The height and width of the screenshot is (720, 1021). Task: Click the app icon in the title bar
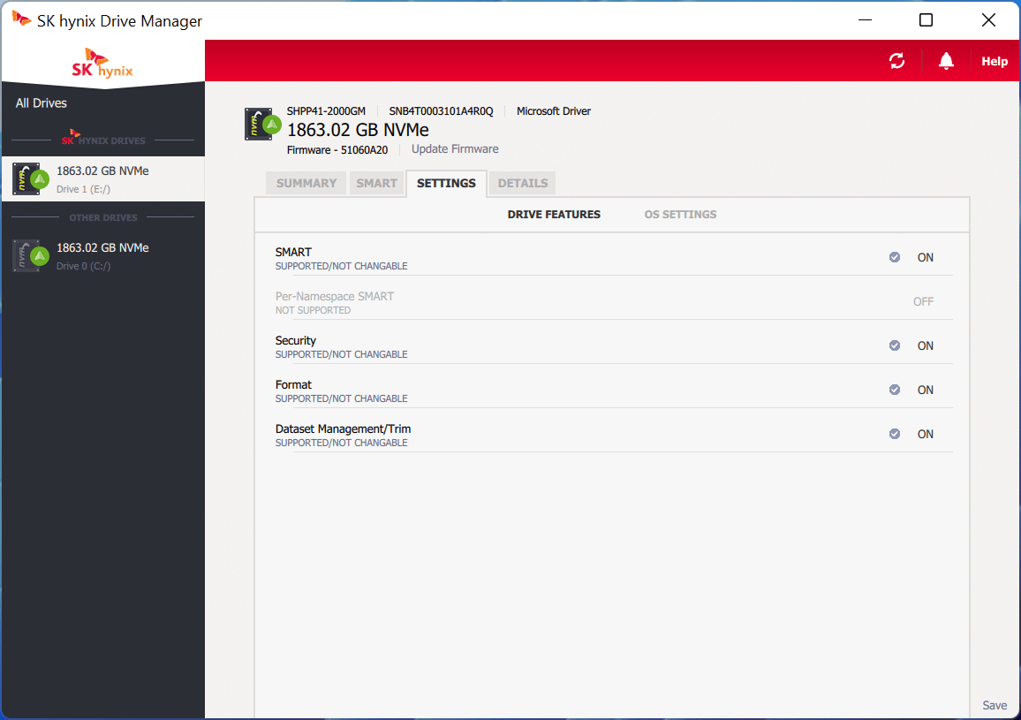(21, 19)
